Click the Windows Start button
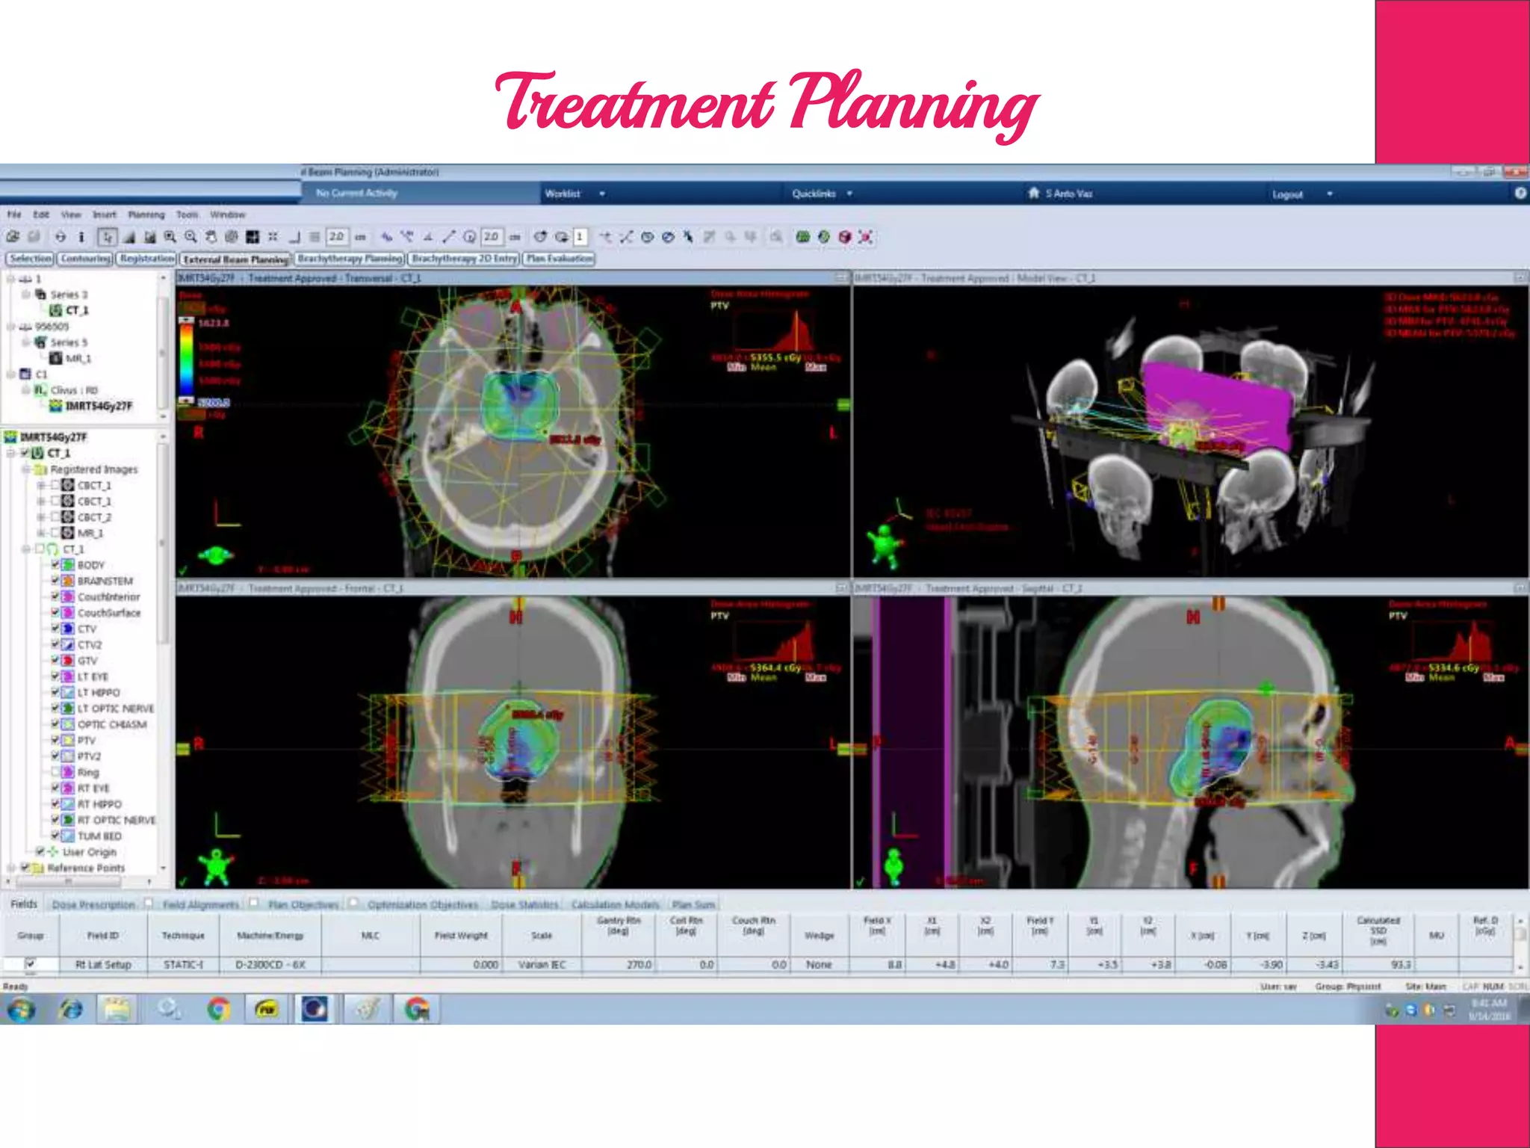The image size is (1530, 1148). click(x=20, y=1010)
